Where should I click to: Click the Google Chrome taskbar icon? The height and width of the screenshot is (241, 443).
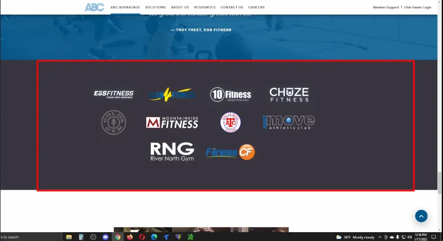click(x=118, y=237)
